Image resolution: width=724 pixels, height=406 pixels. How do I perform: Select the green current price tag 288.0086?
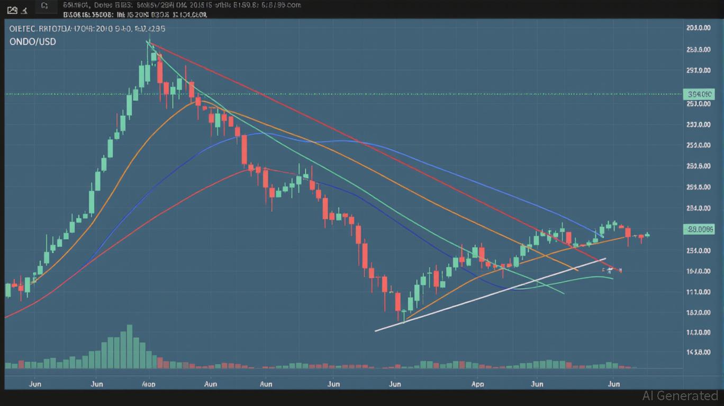click(x=699, y=229)
